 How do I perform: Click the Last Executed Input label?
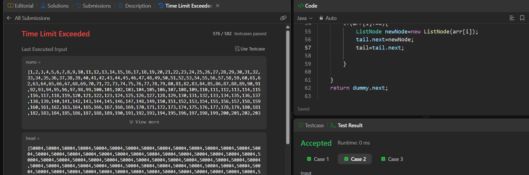pyautogui.click(x=45, y=49)
